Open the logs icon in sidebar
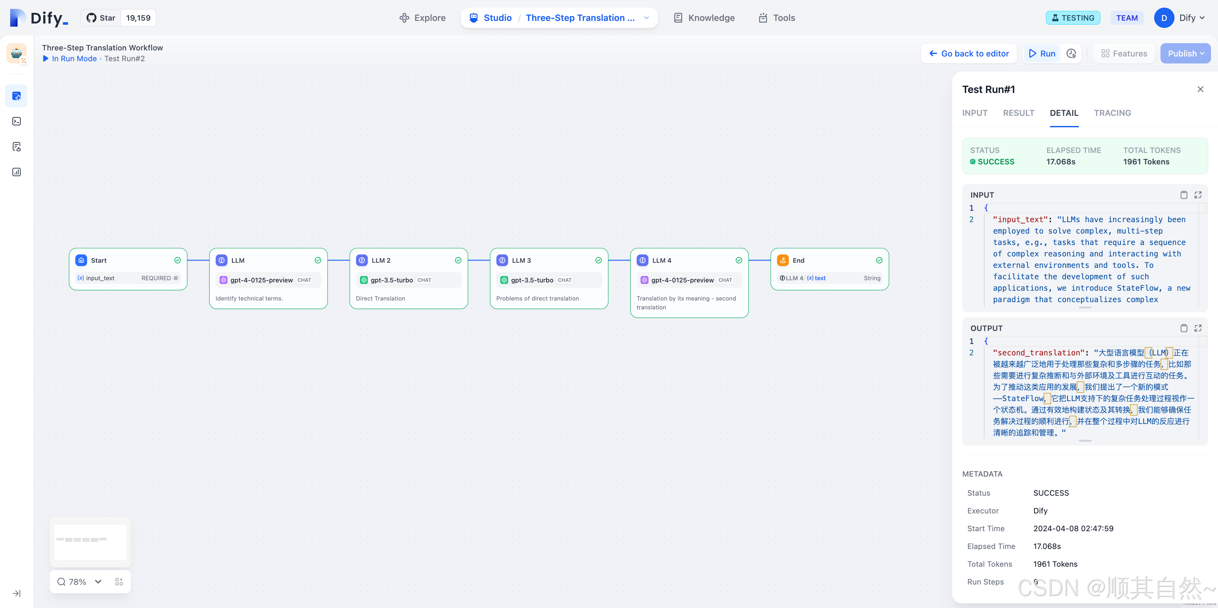This screenshot has width=1218, height=608. coord(17,147)
